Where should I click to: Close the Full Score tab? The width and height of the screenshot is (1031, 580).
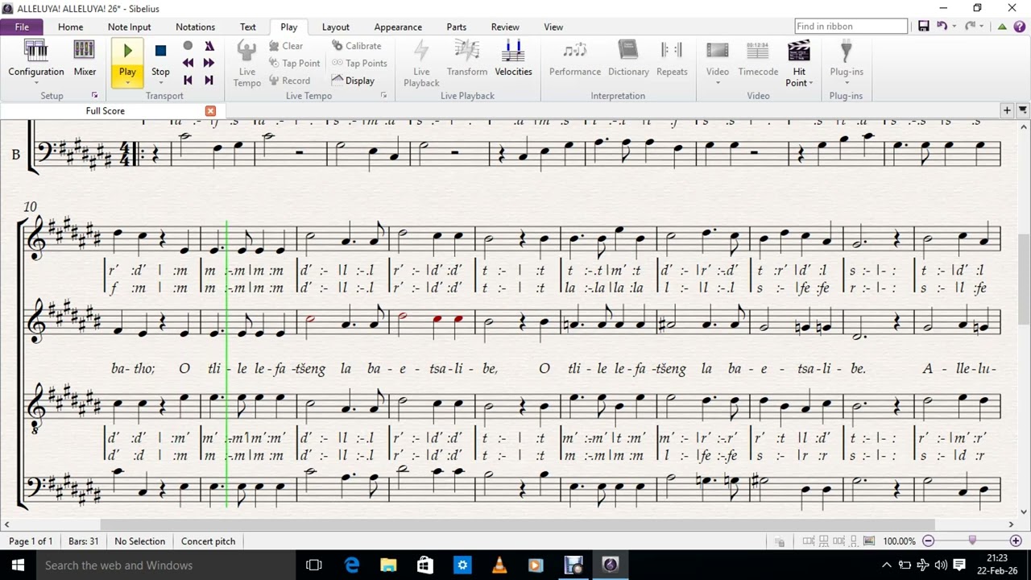(210, 110)
